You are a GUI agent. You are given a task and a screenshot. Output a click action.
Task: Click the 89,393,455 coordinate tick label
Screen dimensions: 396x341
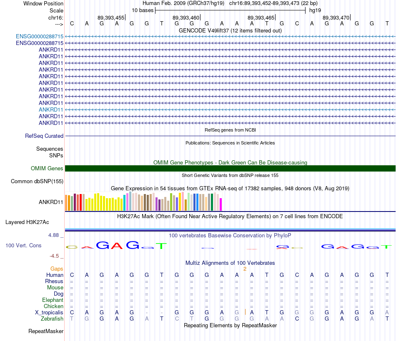tap(111, 17)
